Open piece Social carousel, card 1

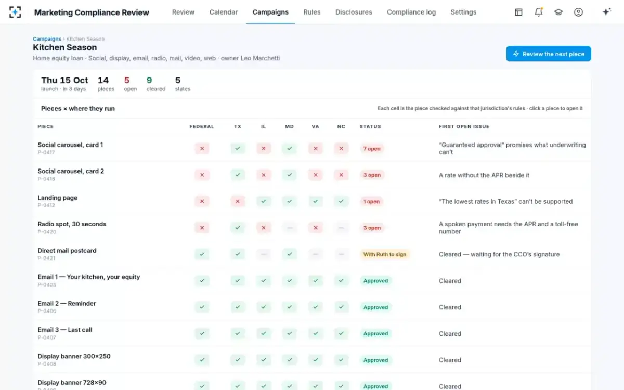pyautogui.click(x=70, y=145)
